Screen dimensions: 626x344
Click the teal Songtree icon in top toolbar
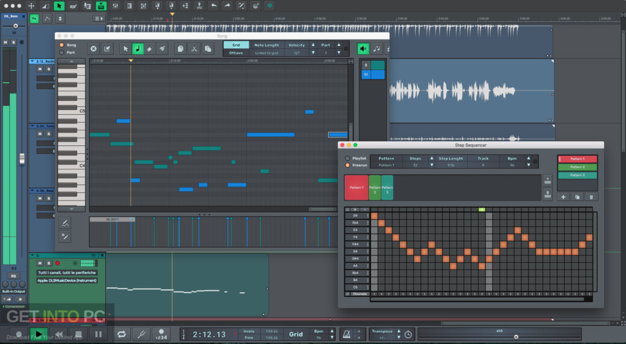(x=270, y=5)
